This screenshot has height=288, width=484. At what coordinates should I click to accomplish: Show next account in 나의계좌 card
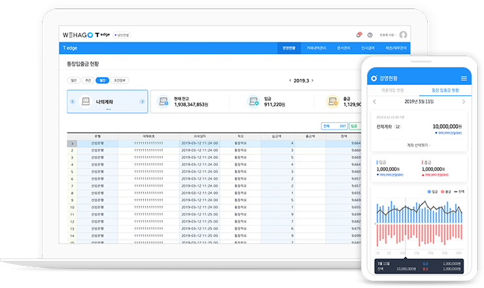tap(143, 102)
